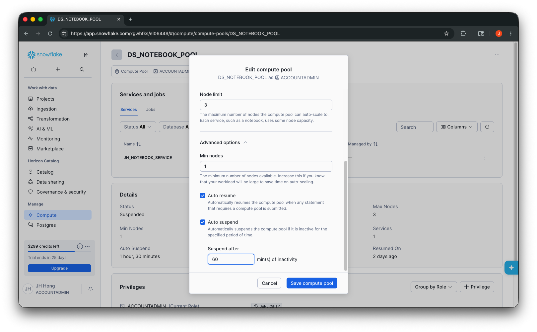Open the Group by Role dropdown
Viewport: 537px width, 332px height.
(434, 287)
